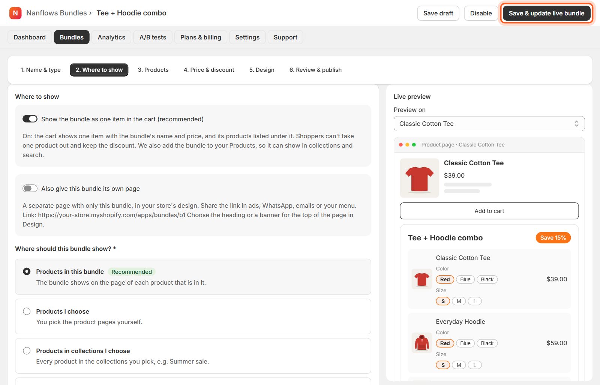600x385 pixels.
Task: Toggle show bundle as one cart item
Action: pos(30,119)
